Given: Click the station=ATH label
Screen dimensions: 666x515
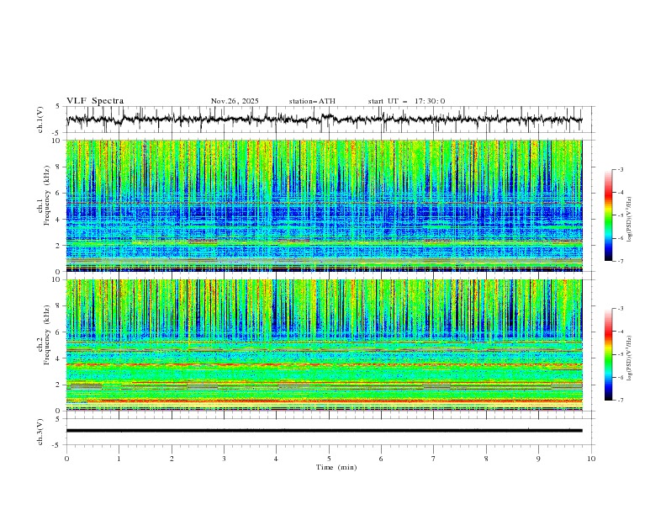Looking at the screenshot, I should (x=312, y=101).
